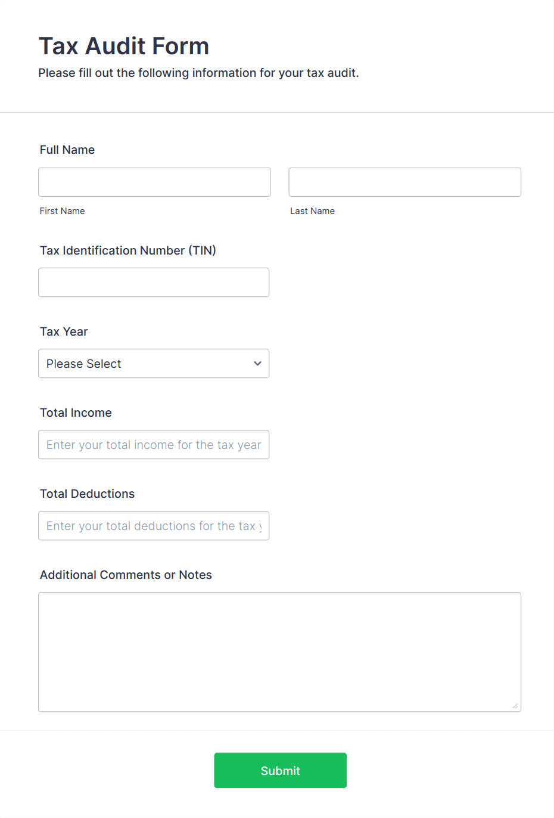Click the Tax Audit Form heading
This screenshot has width=554, height=818.
124,46
